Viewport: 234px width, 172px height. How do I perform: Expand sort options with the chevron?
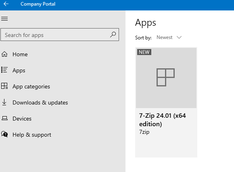coord(179,37)
